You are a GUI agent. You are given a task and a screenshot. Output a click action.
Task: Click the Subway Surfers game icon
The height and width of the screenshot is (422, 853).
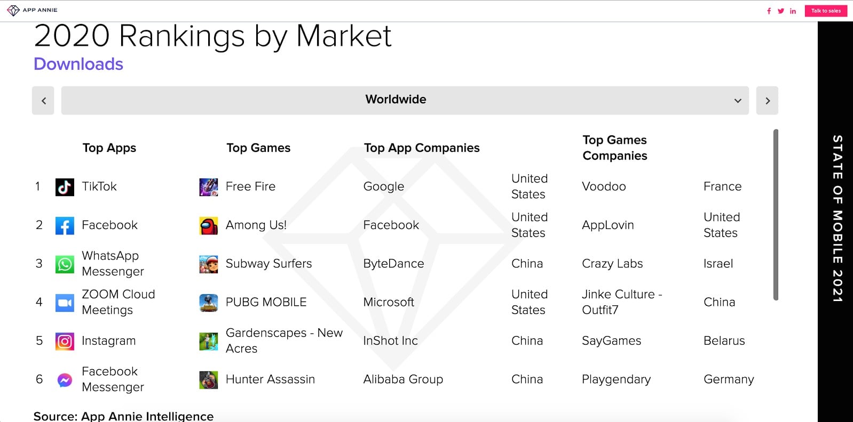click(208, 264)
